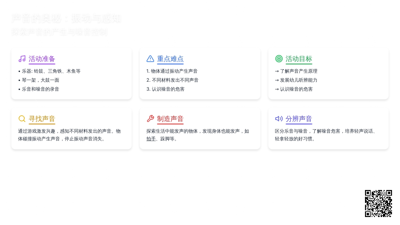The height and width of the screenshot is (225, 400).
Task: Click the QR code image
Action: coord(378,203)
